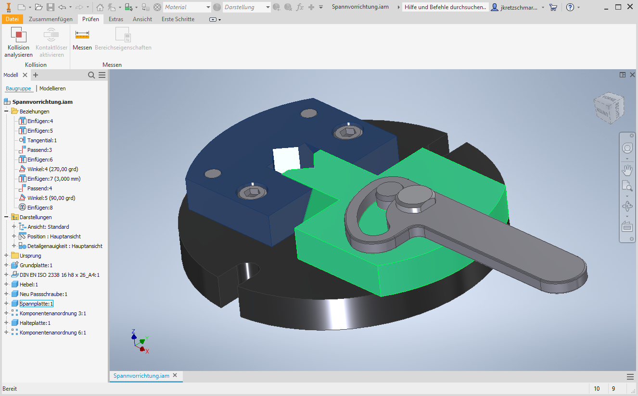Image resolution: width=638 pixels, height=396 pixels.
Task: Open the fx Parameters dialog
Action: 300,7
